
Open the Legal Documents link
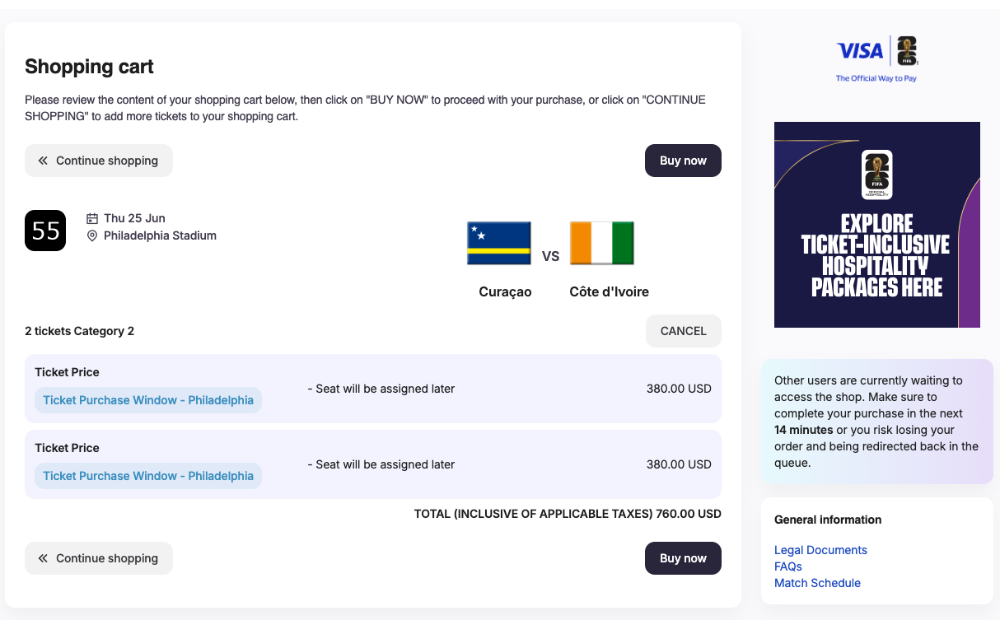click(x=820, y=550)
